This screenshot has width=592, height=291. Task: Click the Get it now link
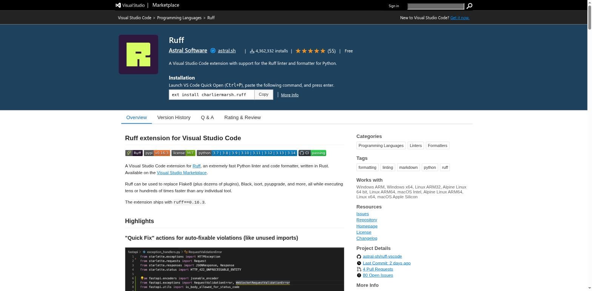coord(459,18)
